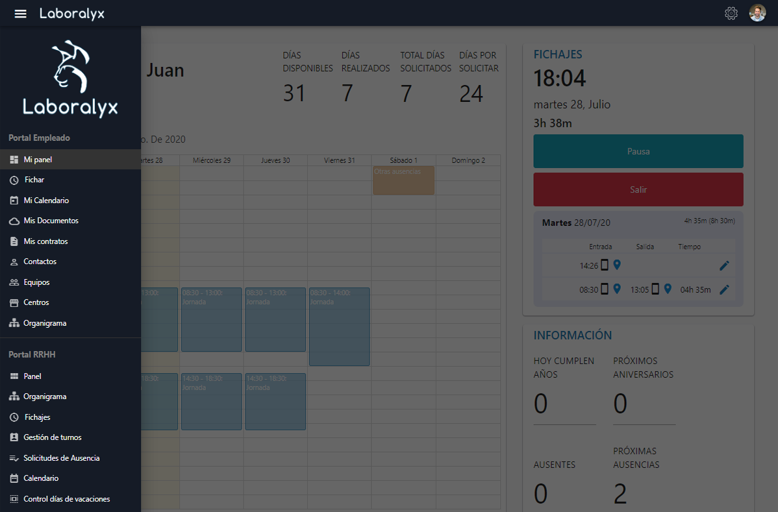Screen dimensions: 778x512
Task: Click the Mis Documentos cloud icon
Action: click(14, 221)
